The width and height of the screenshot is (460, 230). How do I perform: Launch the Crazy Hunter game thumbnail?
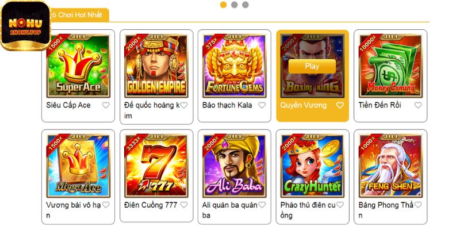tap(312, 166)
